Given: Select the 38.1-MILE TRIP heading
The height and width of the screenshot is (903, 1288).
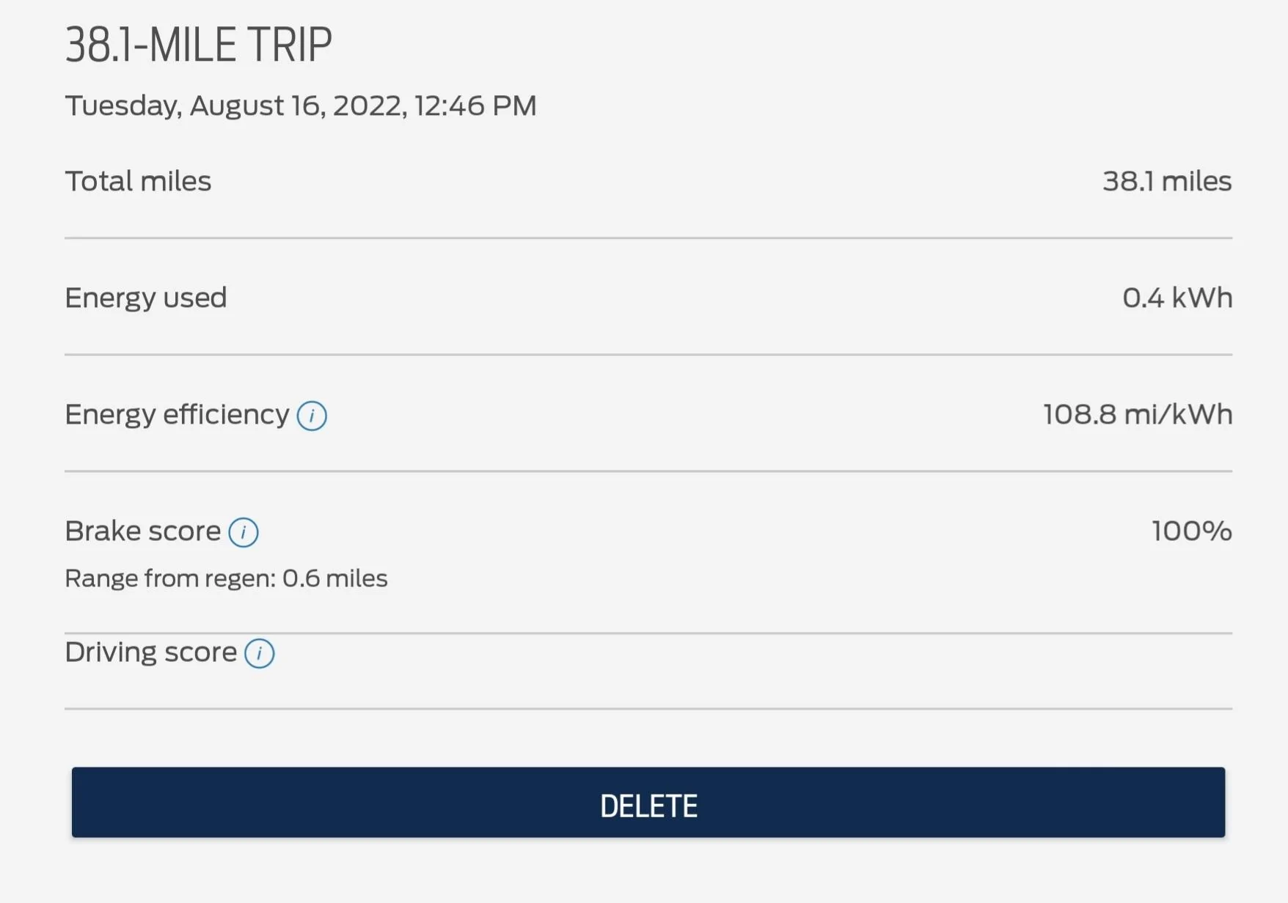Looking at the screenshot, I should pos(198,44).
